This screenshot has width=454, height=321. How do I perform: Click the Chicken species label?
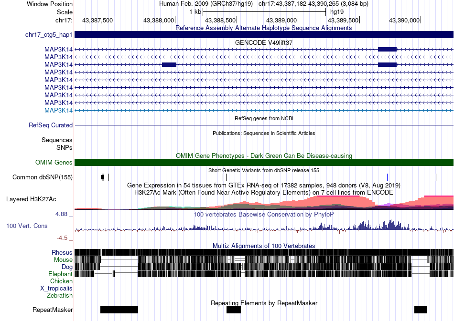coord(61,281)
